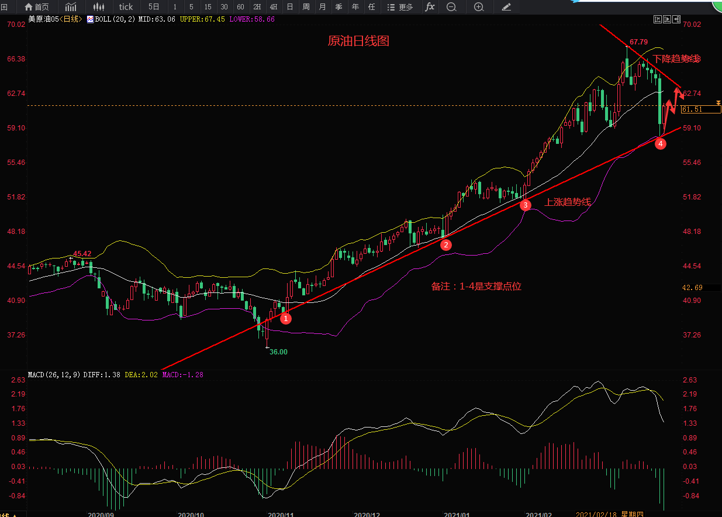Choose the 5日 five-day period
Screen dimensions: 722x517
click(154, 7)
